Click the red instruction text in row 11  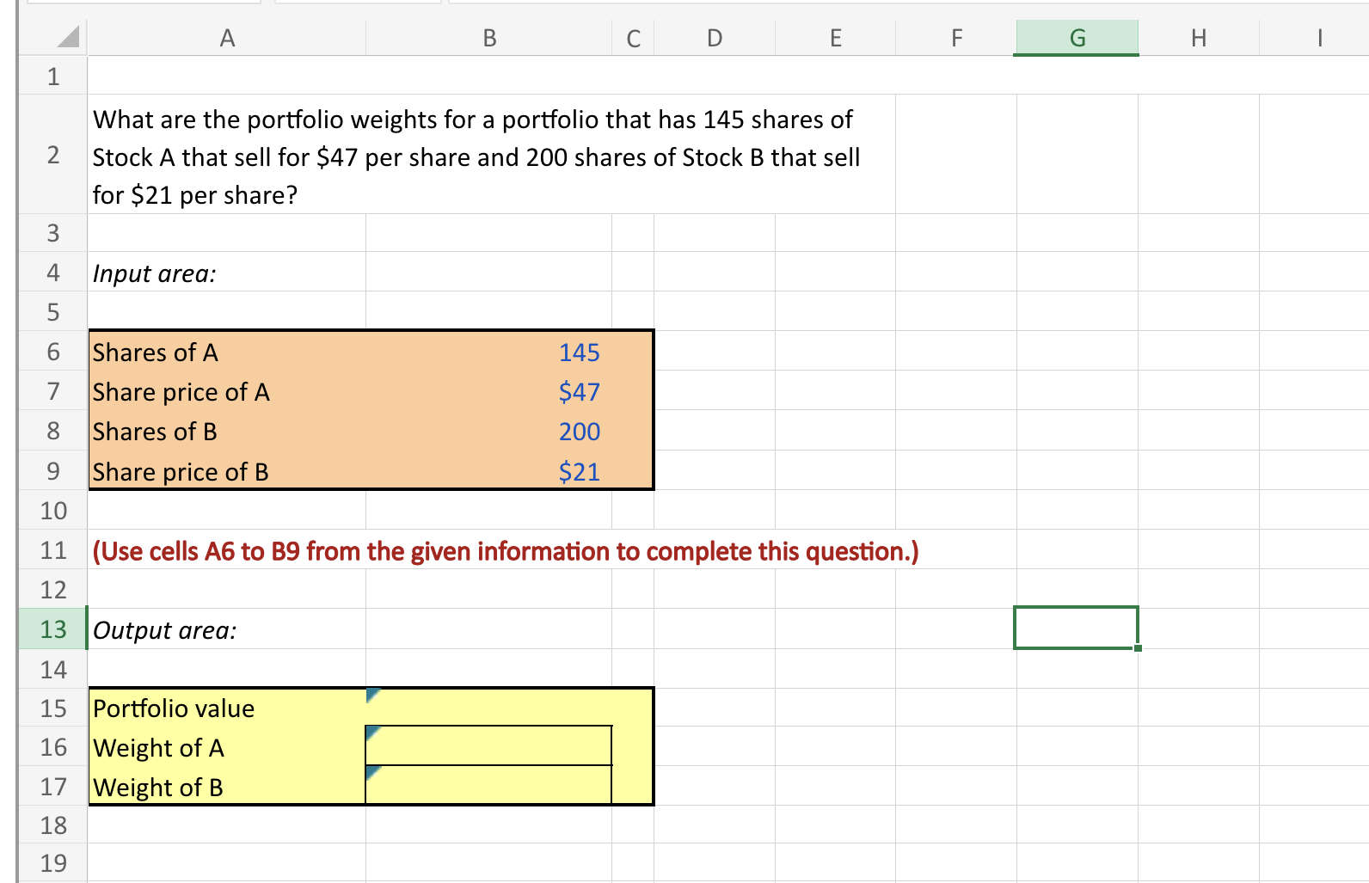pos(506,551)
